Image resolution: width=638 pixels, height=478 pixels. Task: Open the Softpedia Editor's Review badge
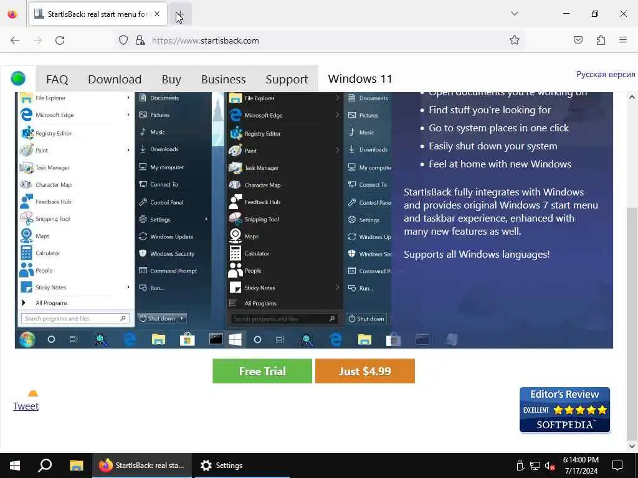click(564, 410)
